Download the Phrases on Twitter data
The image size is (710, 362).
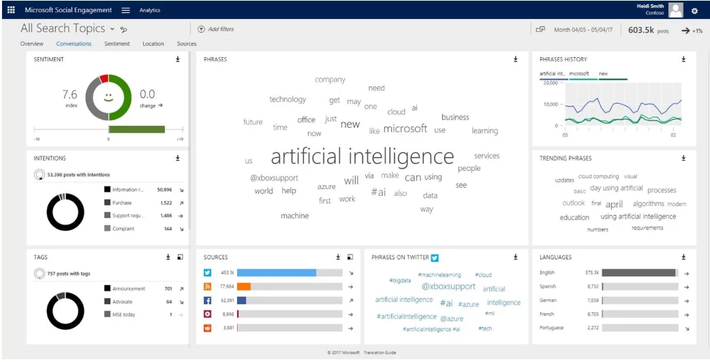click(516, 257)
